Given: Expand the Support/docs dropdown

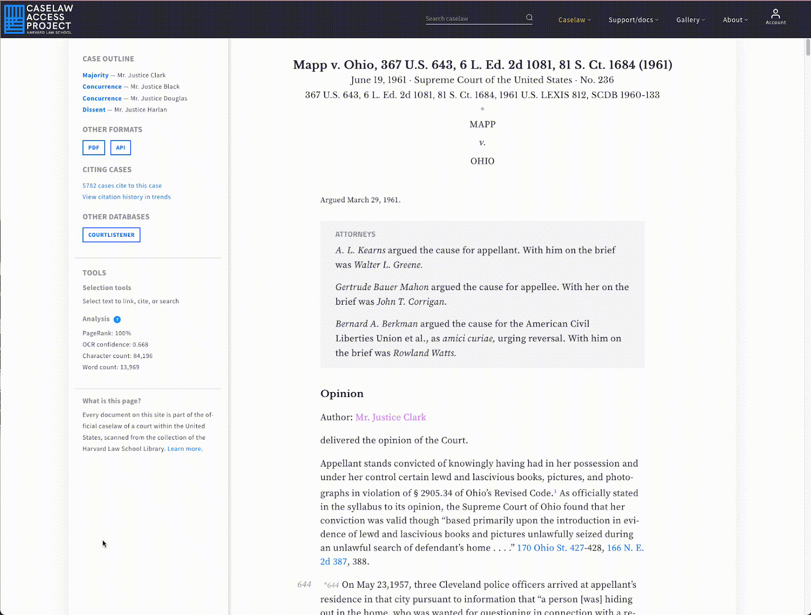Looking at the screenshot, I should [633, 20].
